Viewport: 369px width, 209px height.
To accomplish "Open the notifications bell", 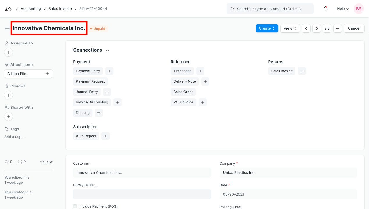I will click(325, 9).
